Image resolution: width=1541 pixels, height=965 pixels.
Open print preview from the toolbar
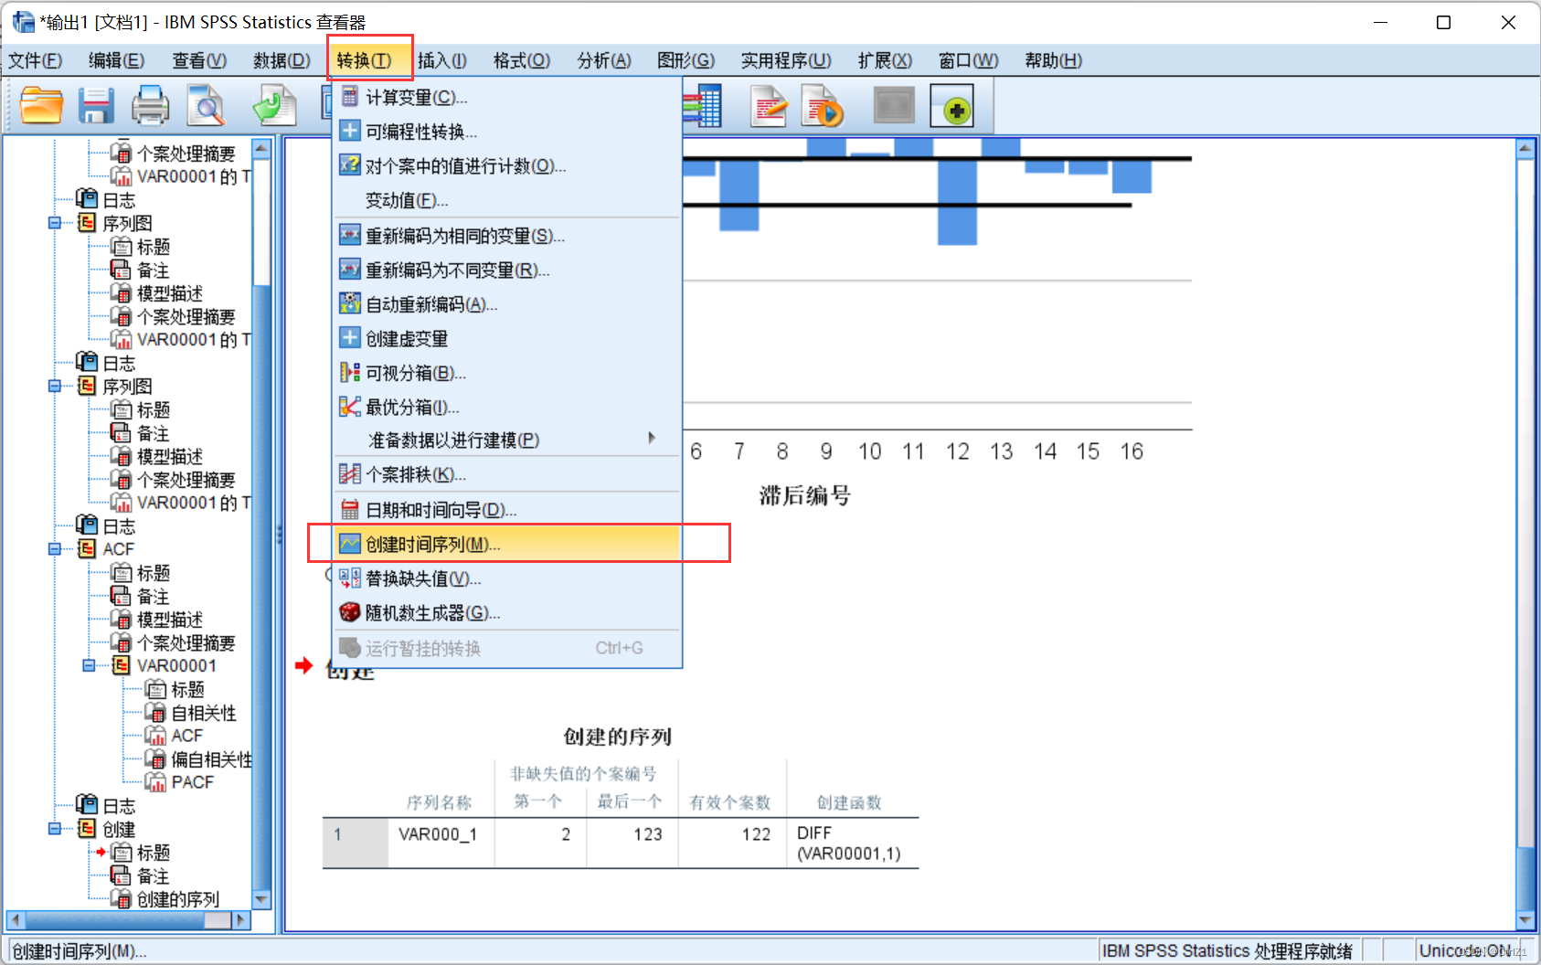point(206,105)
